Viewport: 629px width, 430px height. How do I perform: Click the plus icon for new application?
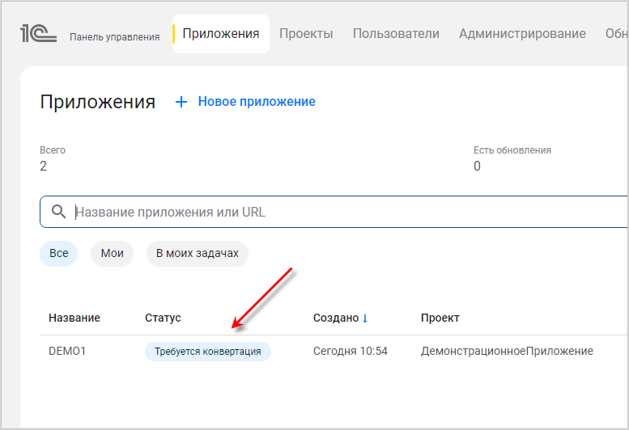pyautogui.click(x=181, y=102)
